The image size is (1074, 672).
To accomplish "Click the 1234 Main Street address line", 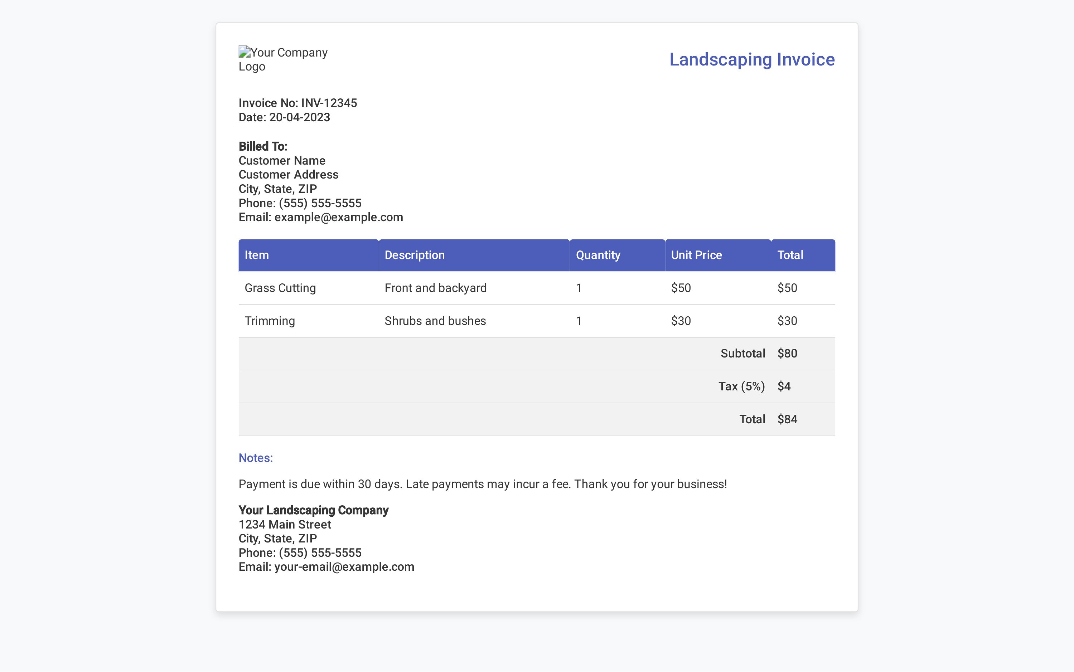I will coord(285,525).
